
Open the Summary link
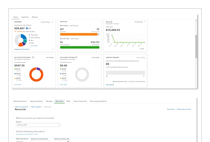pos(170,109)
